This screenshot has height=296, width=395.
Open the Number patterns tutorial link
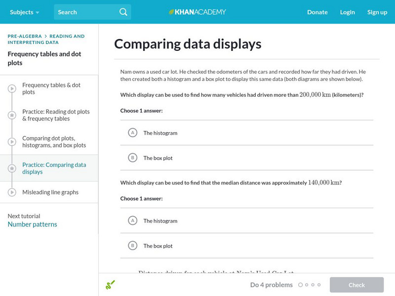coord(32,224)
